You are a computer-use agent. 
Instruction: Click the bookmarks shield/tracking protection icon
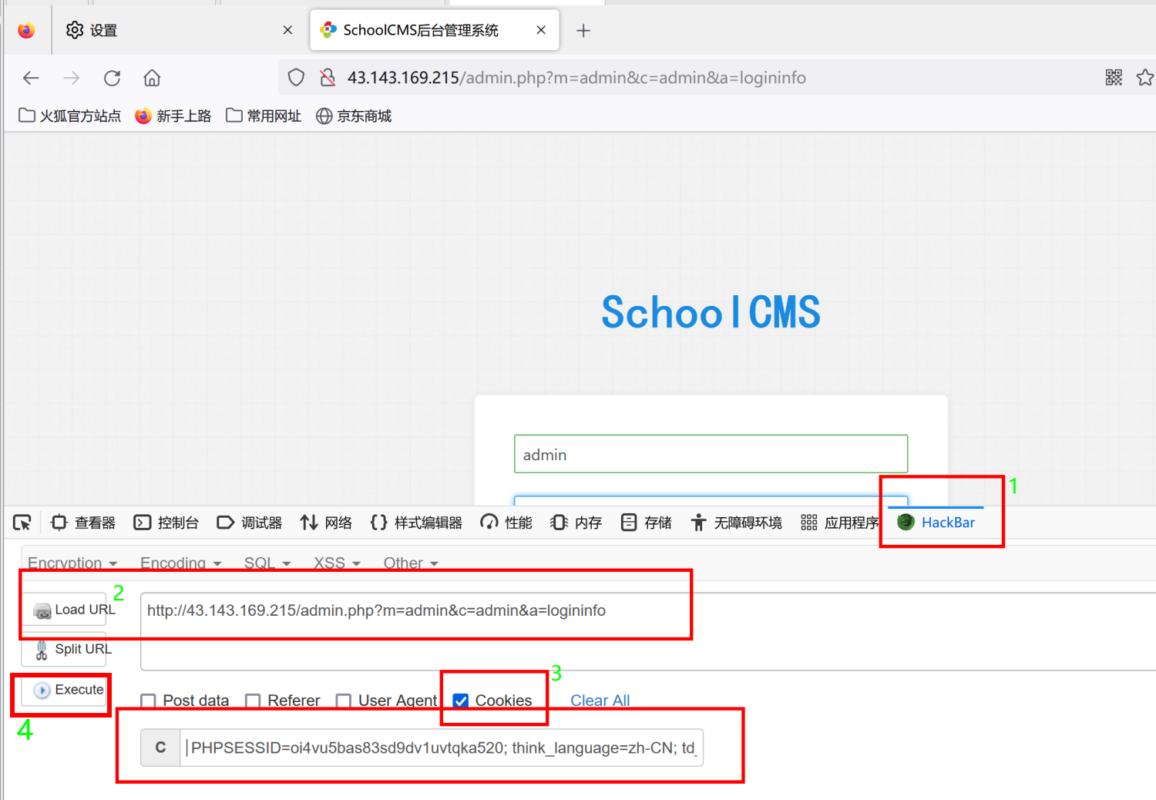[x=296, y=77]
